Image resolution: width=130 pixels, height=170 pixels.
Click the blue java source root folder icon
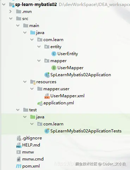(33, 33)
